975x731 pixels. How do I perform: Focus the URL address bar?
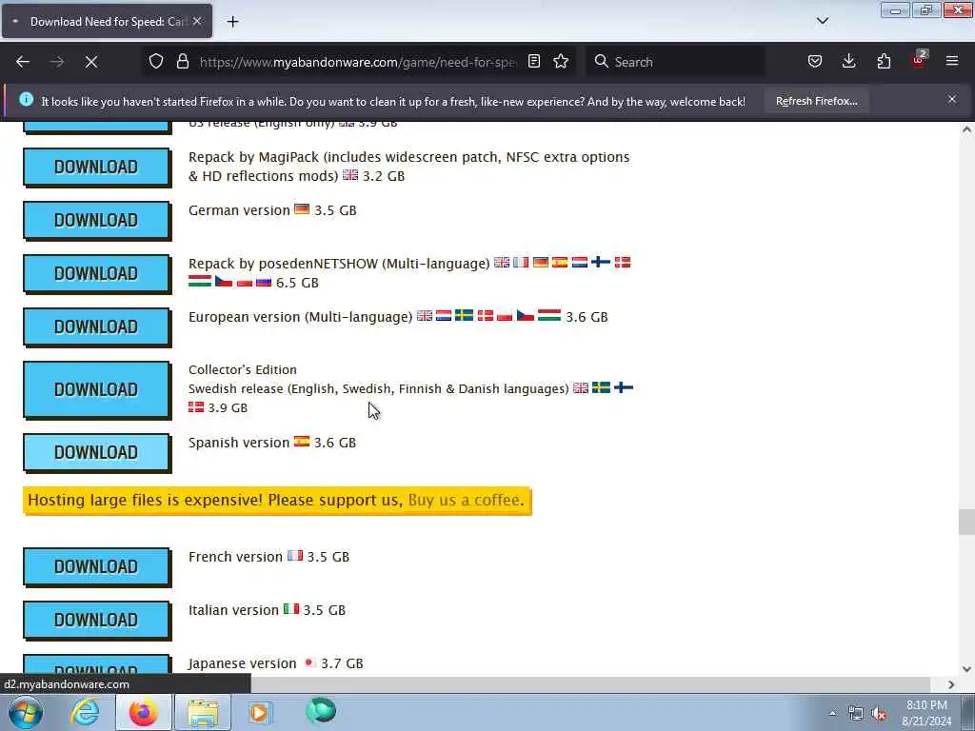[358, 62]
